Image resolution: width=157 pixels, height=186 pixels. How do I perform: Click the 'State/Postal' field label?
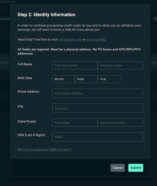coord(27,121)
